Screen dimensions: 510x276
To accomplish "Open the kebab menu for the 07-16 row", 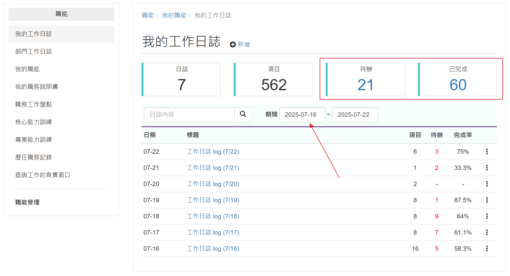I will tap(487, 249).
